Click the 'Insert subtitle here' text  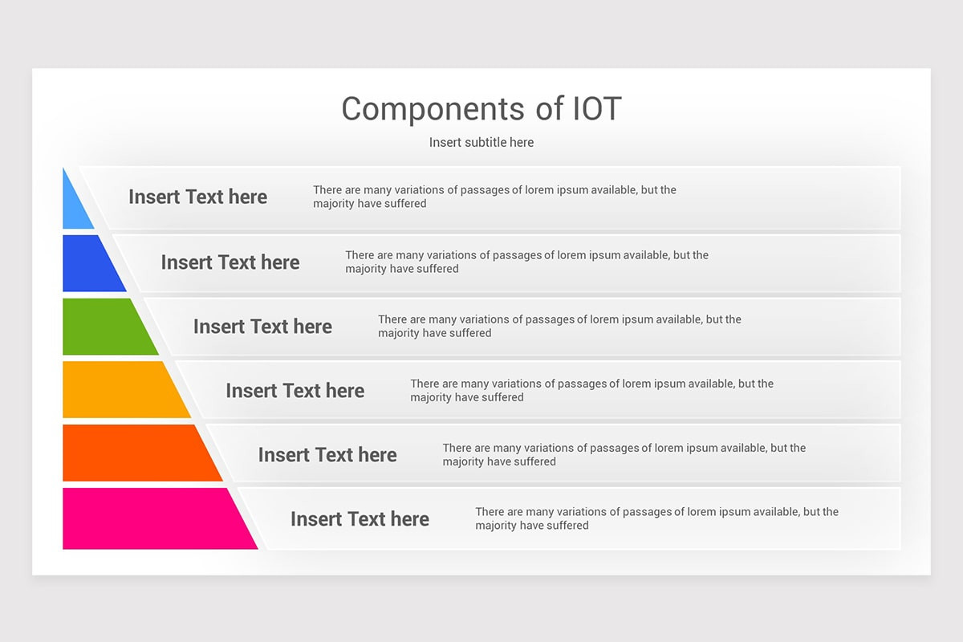click(x=481, y=142)
